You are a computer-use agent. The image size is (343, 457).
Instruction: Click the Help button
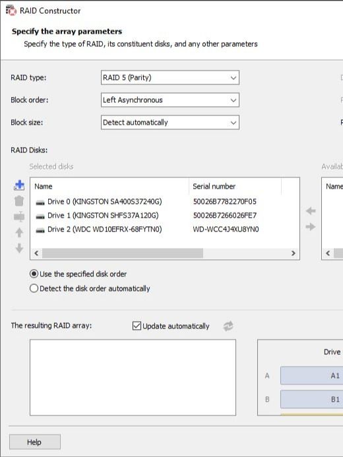[x=35, y=442]
